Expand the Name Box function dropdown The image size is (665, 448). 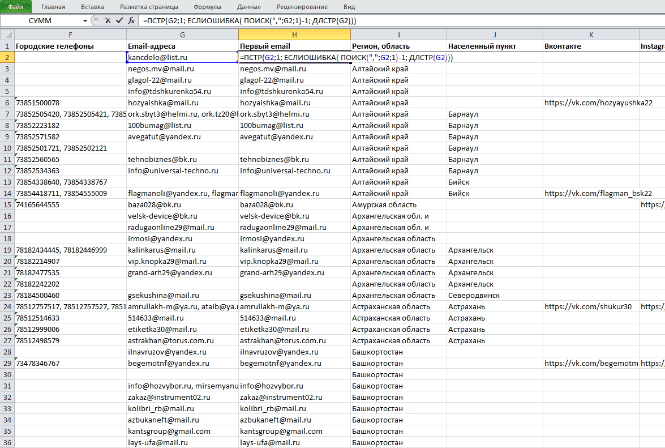pyautogui.click(x=85, y=21)
